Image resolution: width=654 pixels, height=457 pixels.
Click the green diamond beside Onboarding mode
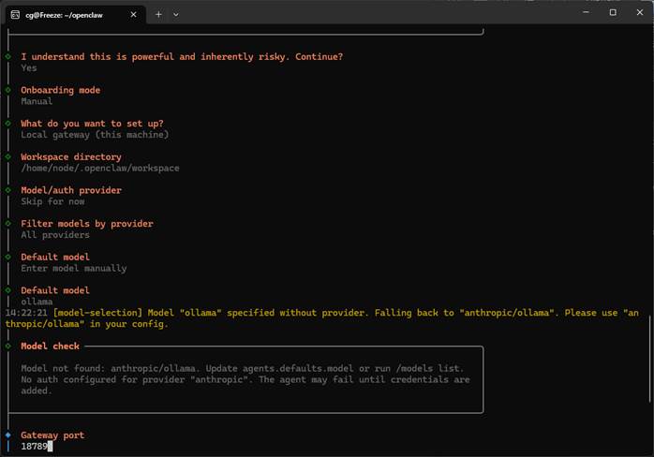point(7,90)
